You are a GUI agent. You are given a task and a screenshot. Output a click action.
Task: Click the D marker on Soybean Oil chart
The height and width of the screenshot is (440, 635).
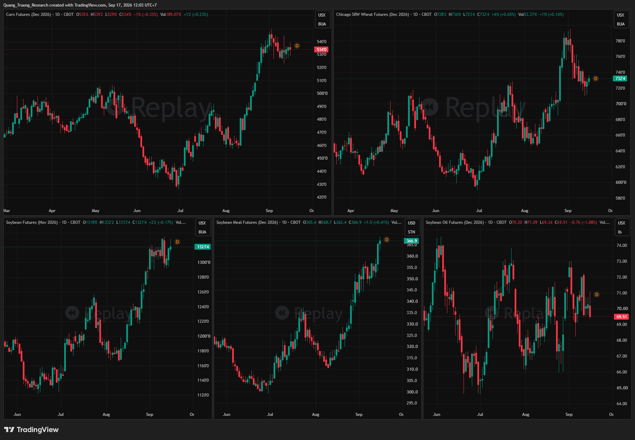(x=597, y=294)
